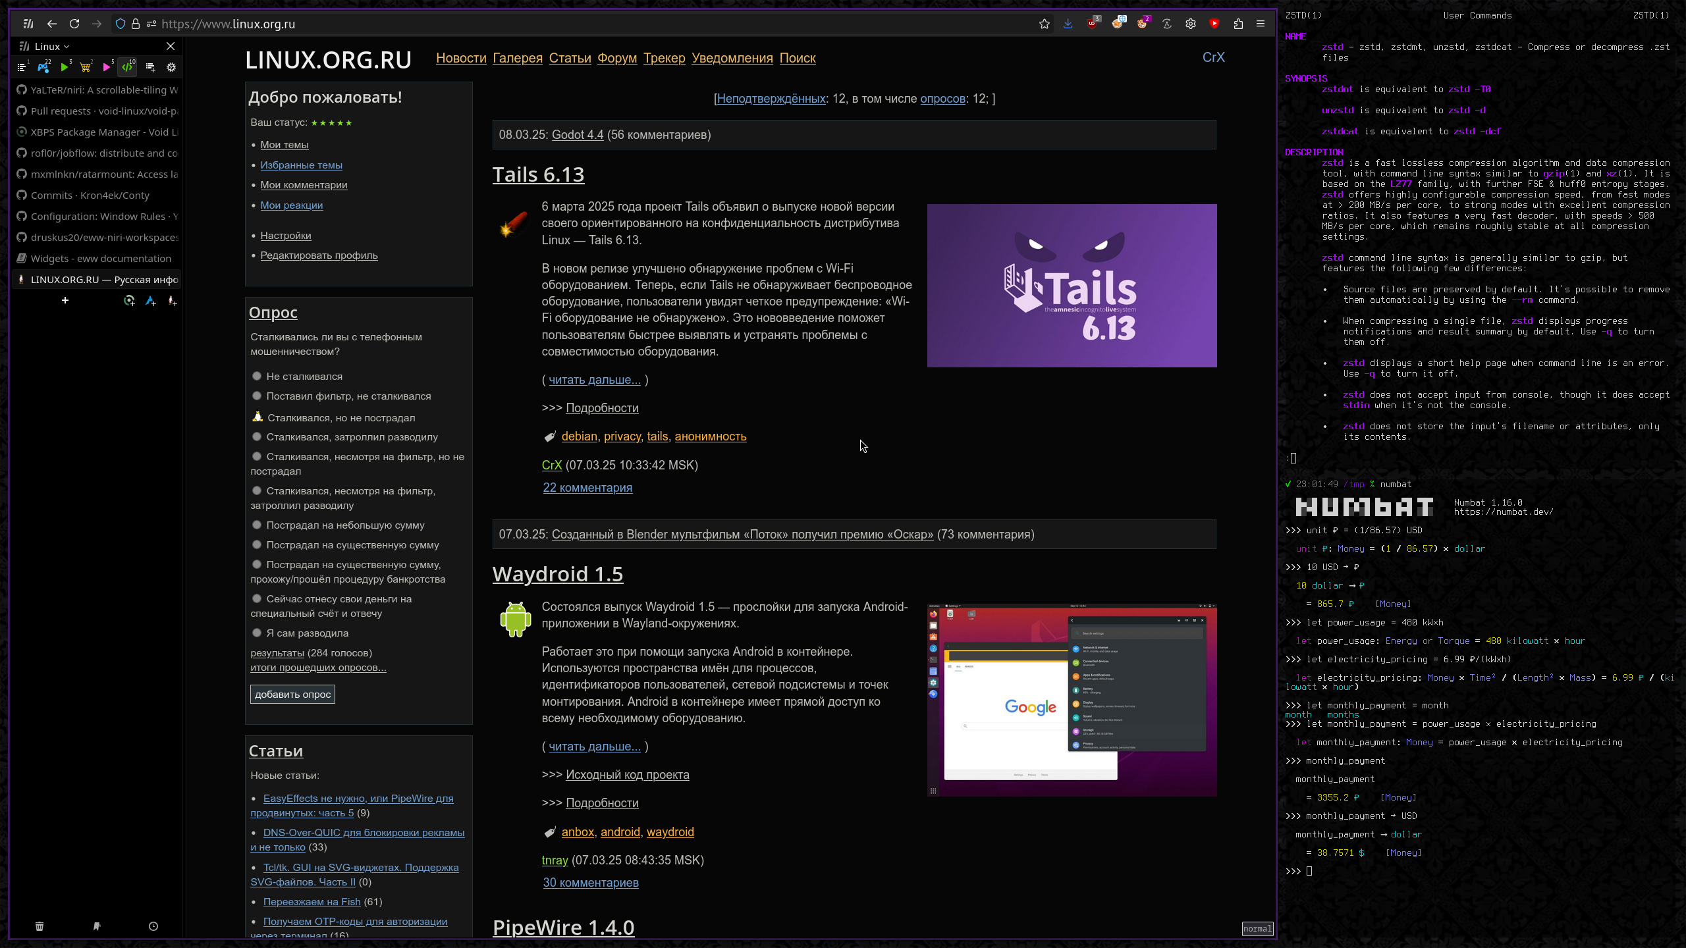
Task: Open the 'Godot 4.4' news link
Action: tap(578, 134)
